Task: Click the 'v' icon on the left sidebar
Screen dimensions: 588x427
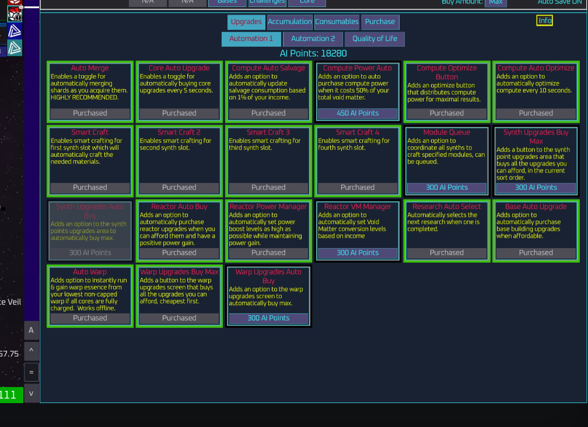Action: (32, 393)
